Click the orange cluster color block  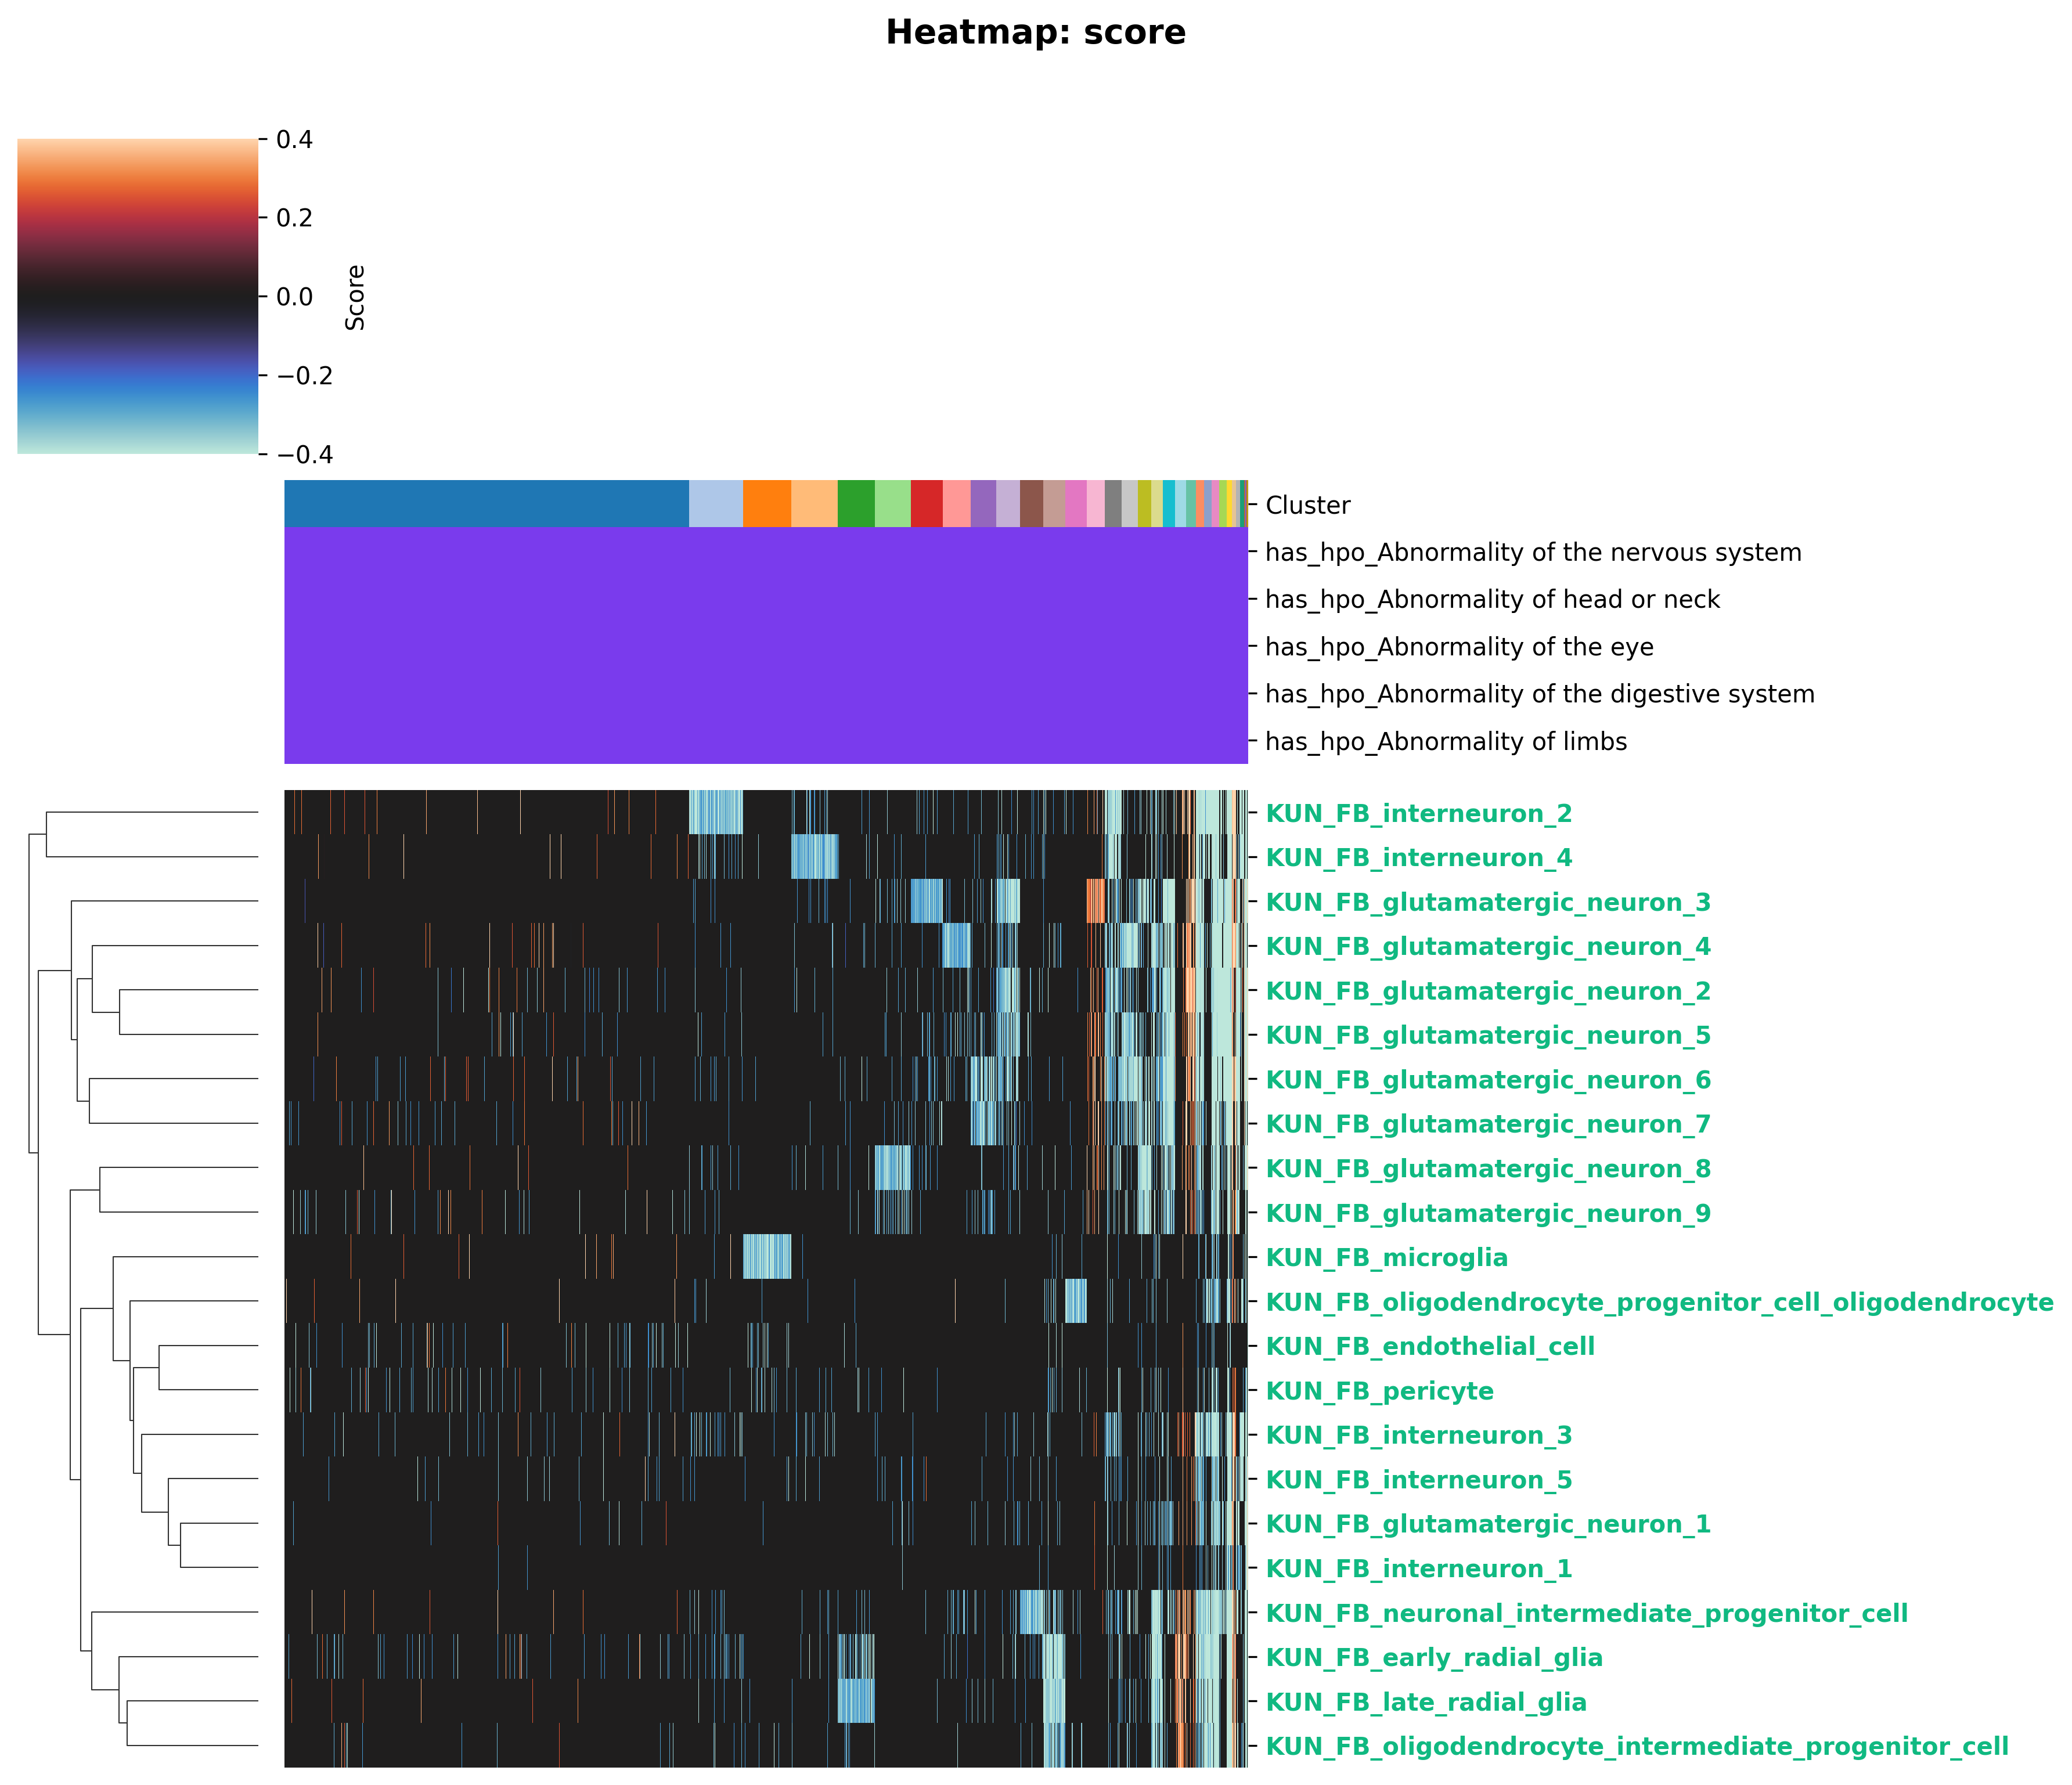[x=766, y=503]
